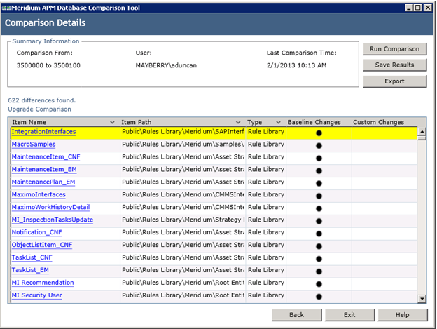This screenshot has height=329, width=437.
Task: Click the Meridium app icon in title bar
Action: coord(6,8)
